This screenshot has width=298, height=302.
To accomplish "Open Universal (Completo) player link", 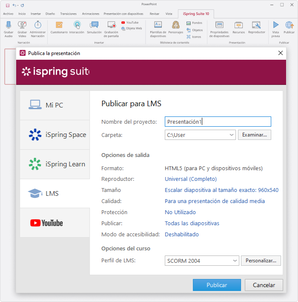I will 191,179.
